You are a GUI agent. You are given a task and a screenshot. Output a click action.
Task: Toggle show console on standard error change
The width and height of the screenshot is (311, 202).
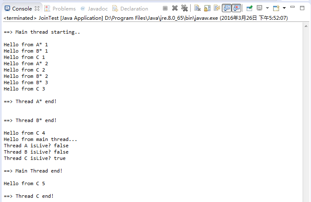pos(237,8)
